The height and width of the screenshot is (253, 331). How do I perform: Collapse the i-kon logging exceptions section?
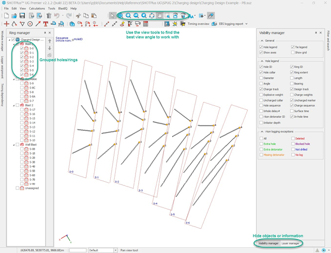[262, 131]
